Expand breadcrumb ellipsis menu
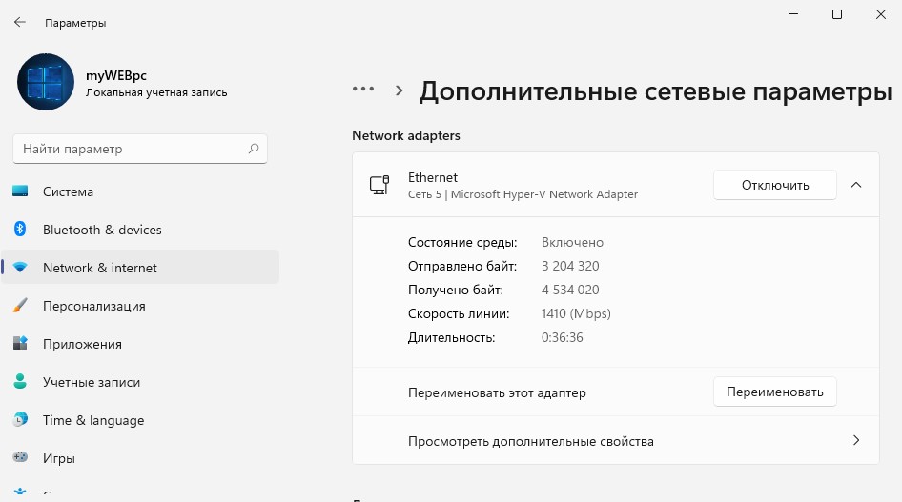Screen dimensions: 902x502 363,89
